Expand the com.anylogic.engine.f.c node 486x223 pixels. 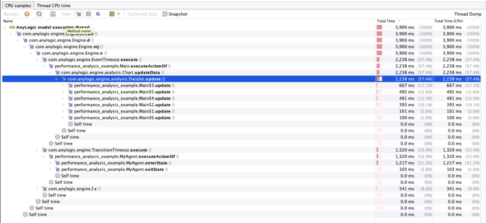37,189
